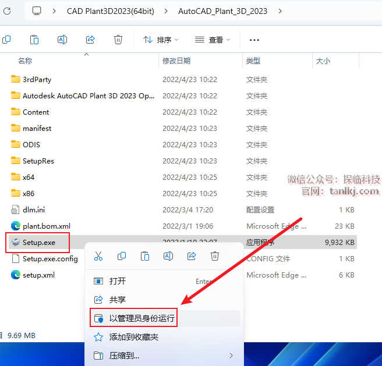Click the This PC monitor icon in breadcrumb
This screenshot has height=366, width=382.
coord(37,11)
